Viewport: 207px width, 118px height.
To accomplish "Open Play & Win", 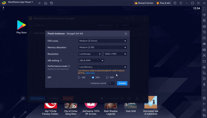I will point(164,3).
